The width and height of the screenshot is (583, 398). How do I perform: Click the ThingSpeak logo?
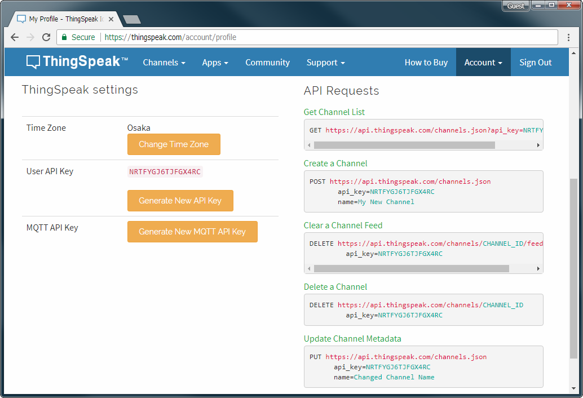(77, 61)
